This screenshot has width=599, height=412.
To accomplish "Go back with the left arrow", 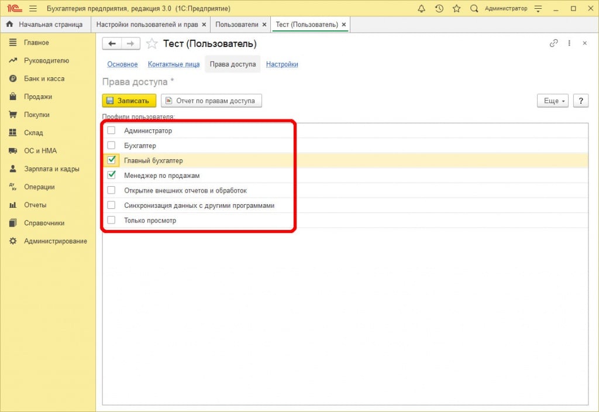I will [112, 44].
